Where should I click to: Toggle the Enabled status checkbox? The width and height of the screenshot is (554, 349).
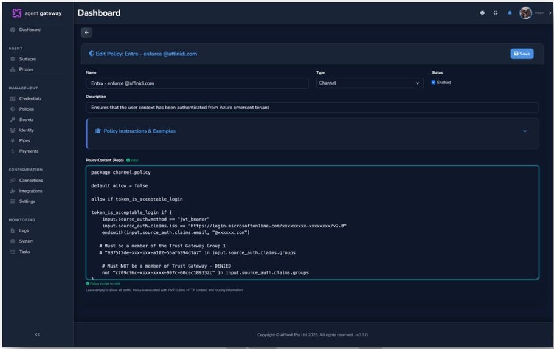coord(434,82)
